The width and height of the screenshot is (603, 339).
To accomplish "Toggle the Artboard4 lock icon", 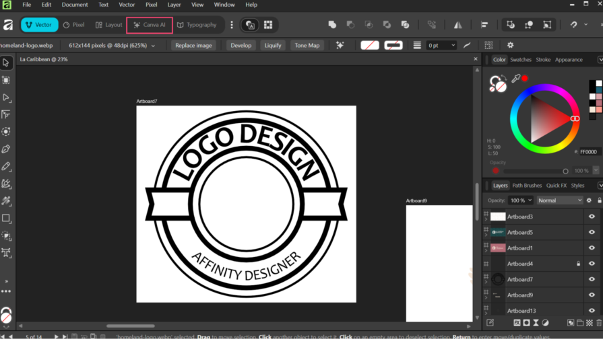I will pos(578,264).
